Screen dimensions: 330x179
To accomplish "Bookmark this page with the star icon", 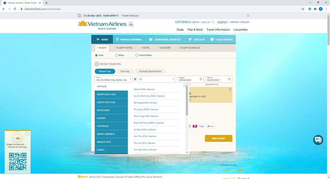I will click(x=303, y=9).
